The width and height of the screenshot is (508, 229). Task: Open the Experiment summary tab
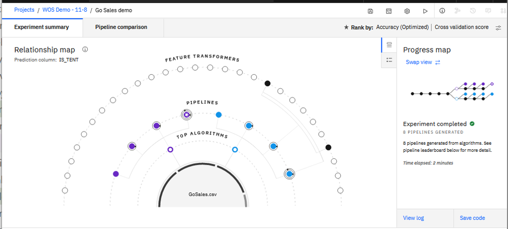click(x=42, y=27)
